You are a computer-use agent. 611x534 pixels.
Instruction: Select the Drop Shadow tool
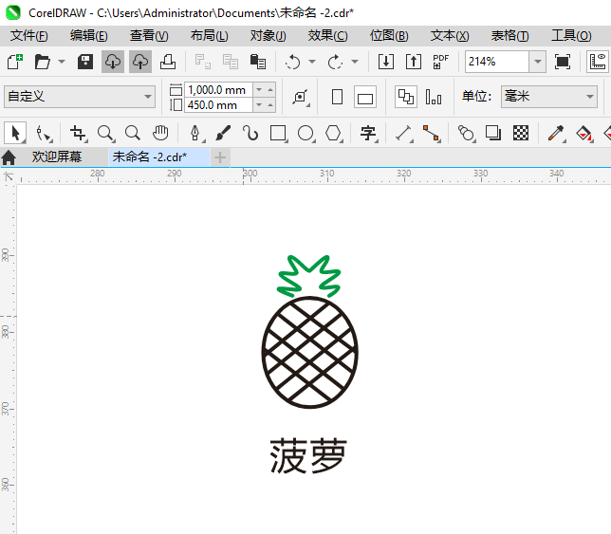pyautogui.click(x=493, y=133)
